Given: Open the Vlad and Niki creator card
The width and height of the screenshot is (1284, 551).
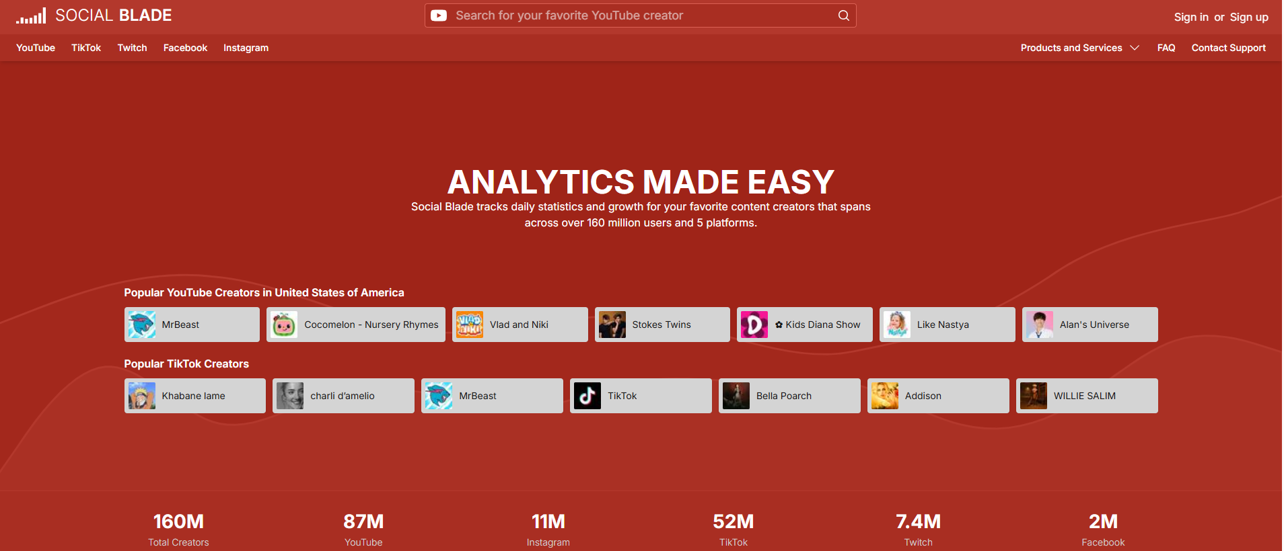Looking at the screenshot, I should 520,325.
